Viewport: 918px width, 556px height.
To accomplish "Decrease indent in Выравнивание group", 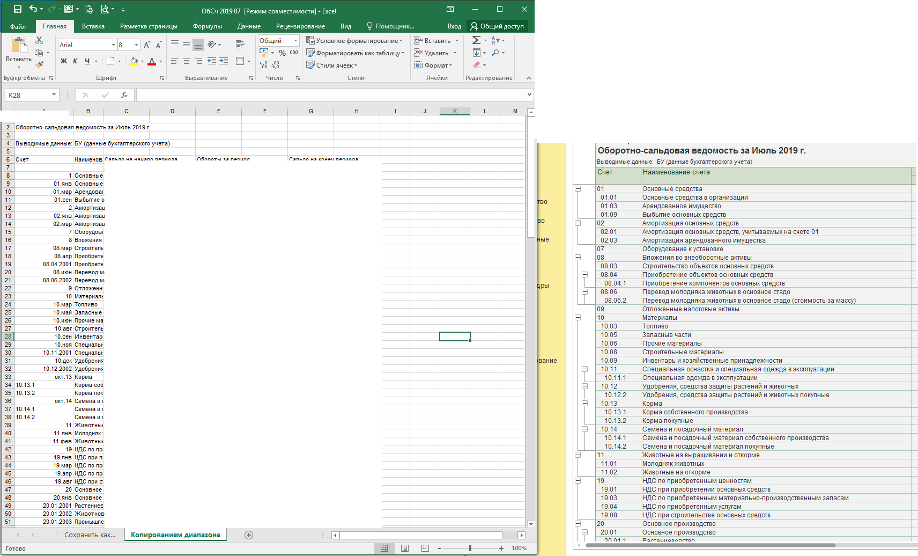I will (x=212, y=61).
